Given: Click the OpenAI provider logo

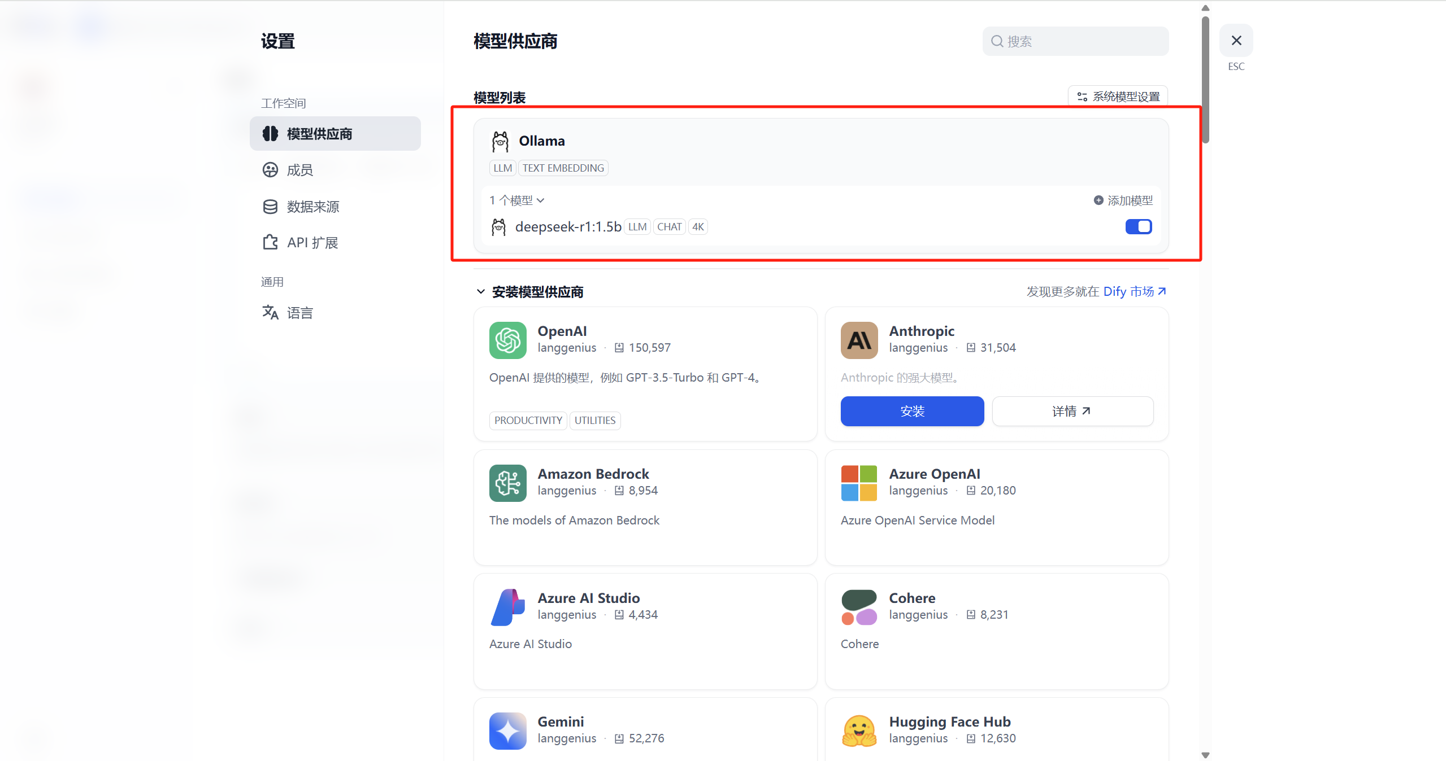Looking at the screenshot, I should click(x=507, y=340).
